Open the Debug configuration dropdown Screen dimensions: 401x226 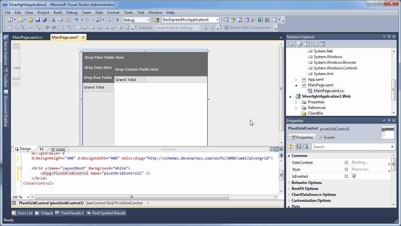(x=148, y=20)
